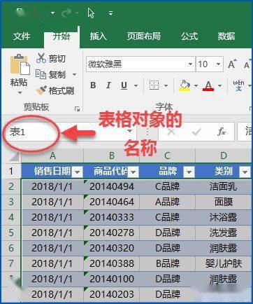Click the Cancel X in formula bar
The height and width of the screenshot is (304, 253).
point(171,132)
